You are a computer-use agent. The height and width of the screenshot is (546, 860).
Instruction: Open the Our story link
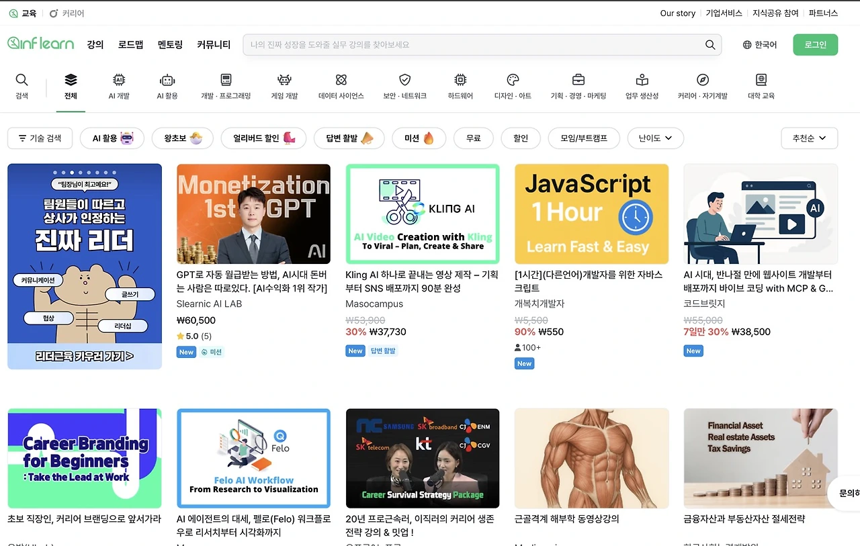(678, 13)
